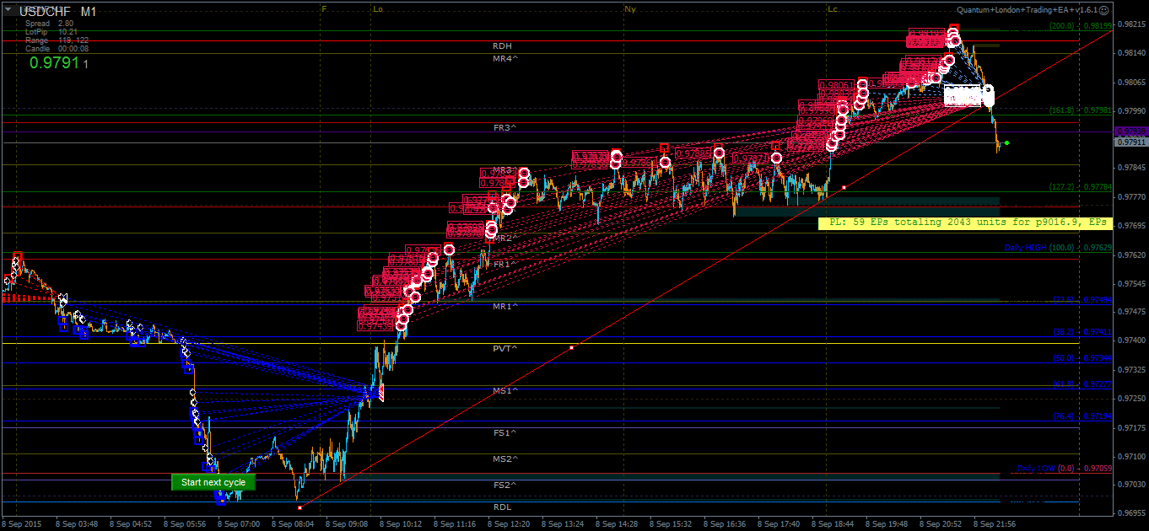
Task: Select the MS2^ level label
Action: tap(505, 459)
